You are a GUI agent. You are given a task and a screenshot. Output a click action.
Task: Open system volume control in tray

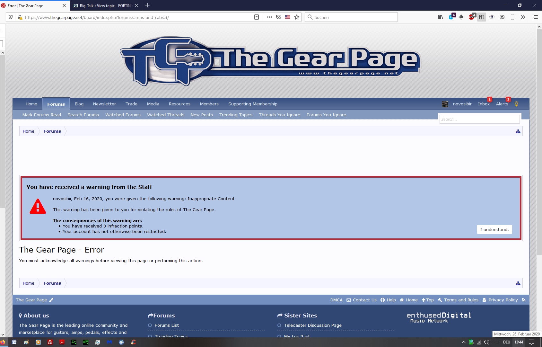tap(487, 342)
